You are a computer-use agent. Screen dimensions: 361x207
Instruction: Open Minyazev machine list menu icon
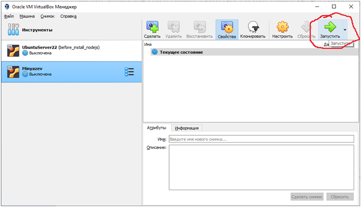(129, 72)
